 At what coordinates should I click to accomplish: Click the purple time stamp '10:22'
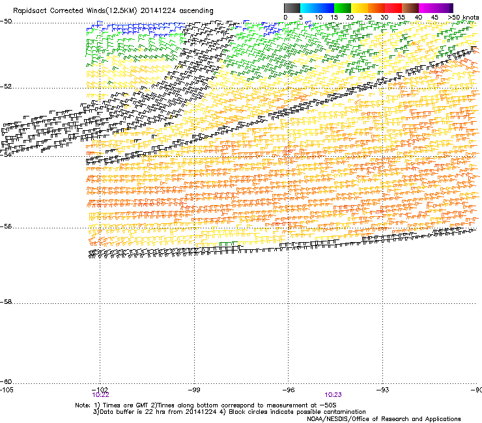point(100,395)
